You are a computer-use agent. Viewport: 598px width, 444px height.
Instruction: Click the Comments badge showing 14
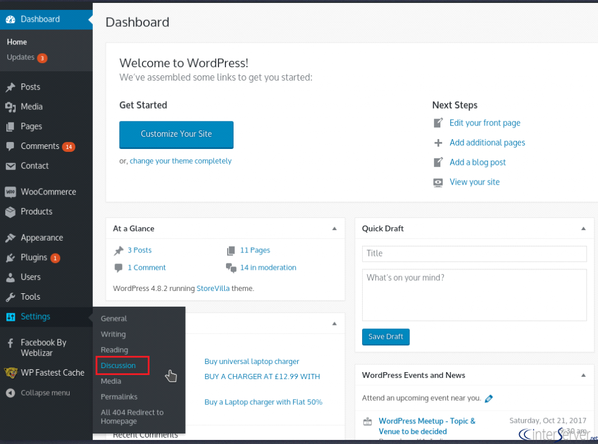click(69, 147)
